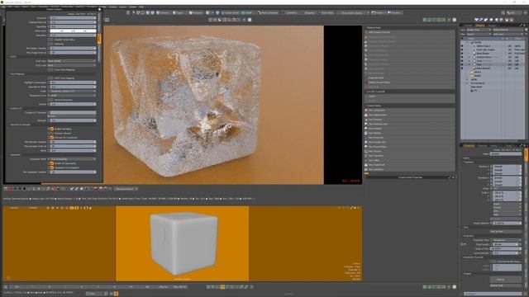This screenshot has width=529, height=297.
Task: Select the Base Shader layer
Action: tap(483, 53)
